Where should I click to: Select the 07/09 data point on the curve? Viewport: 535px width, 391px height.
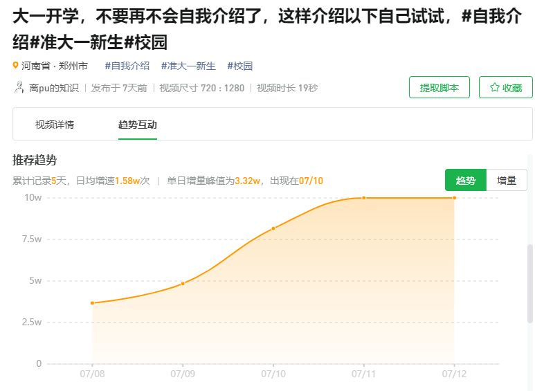click(x=183, y=284)
